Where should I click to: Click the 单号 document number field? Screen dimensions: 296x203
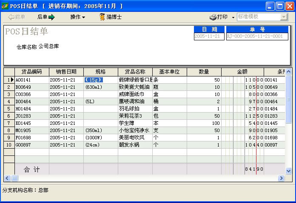pos(256,37)
